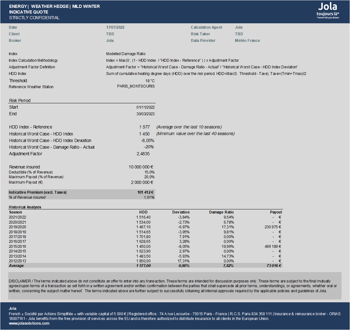The width and height of the screenshot is (350, 330).
Task: Click the 2015/2016 payout 499 189 €
Action: point(273,247)
